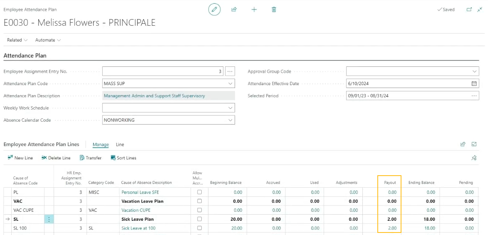This screenshot has height=235, width=488.
Task: Click the Pending column header
Action: pos(466,183)
